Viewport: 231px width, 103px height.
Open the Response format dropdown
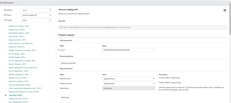click(129, 84)
